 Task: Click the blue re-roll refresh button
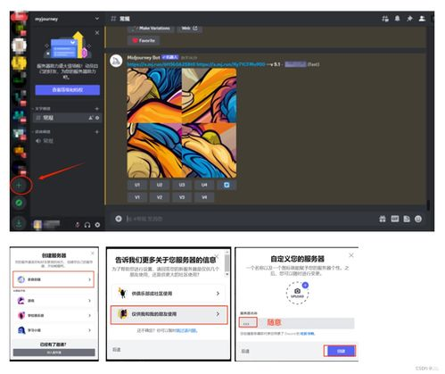coord(227,185)
